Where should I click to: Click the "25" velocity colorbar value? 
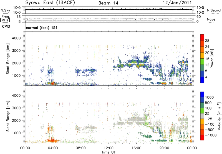pos(207,114)
